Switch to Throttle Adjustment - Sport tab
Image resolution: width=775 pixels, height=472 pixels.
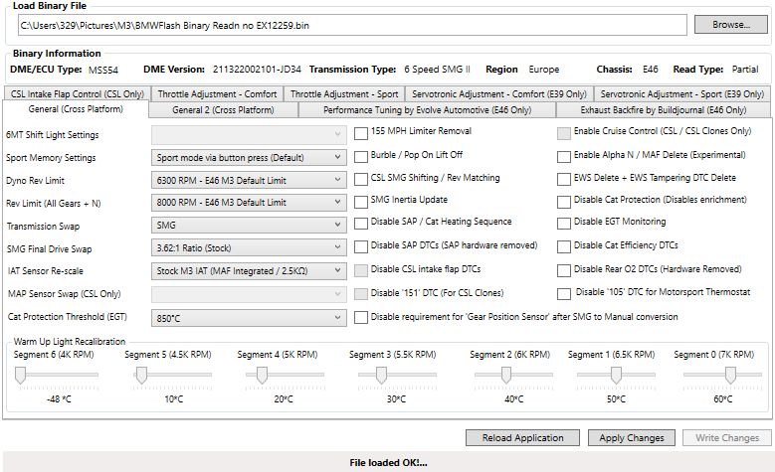pyautogui.click(x=344, y=93)
